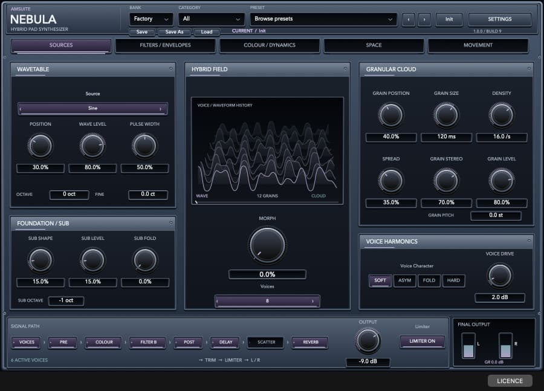Viewport: 544px width, 391px height.
Task: Click the previous preset arrow button
Action: pos(409,19)
